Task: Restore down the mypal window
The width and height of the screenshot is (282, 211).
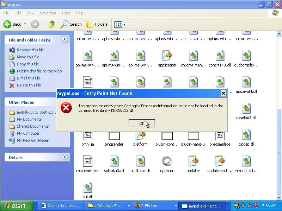Action: pyautogui.click(x=269, y=4)
